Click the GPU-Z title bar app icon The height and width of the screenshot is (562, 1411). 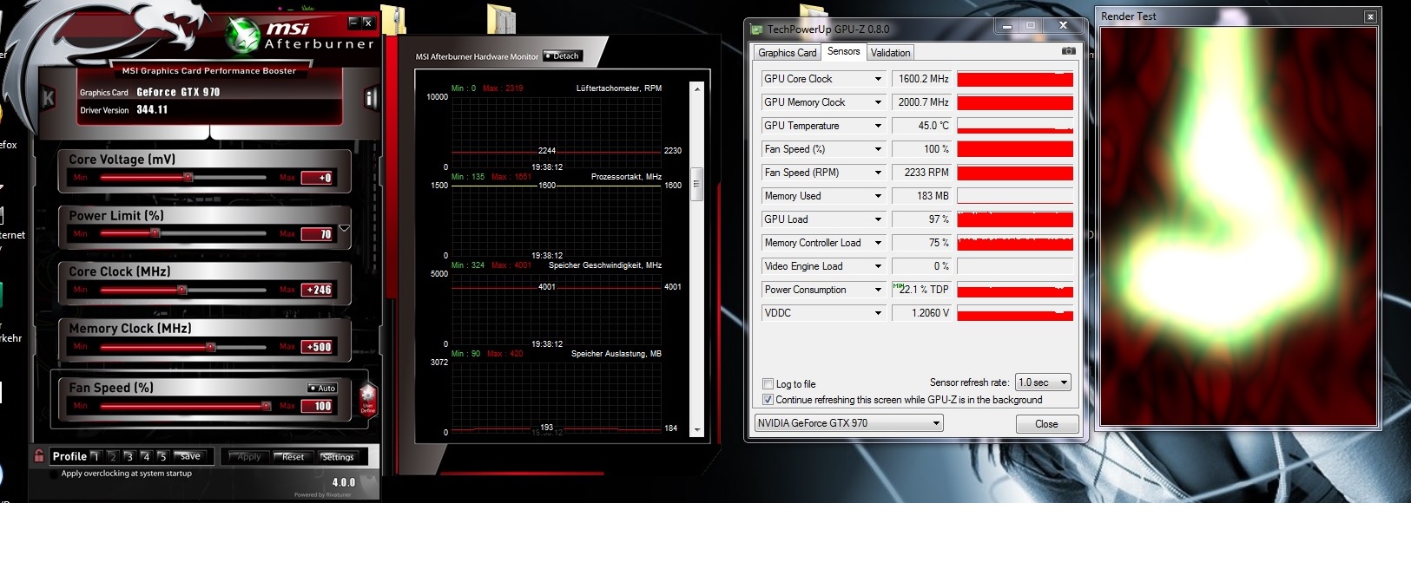point(756,29)
